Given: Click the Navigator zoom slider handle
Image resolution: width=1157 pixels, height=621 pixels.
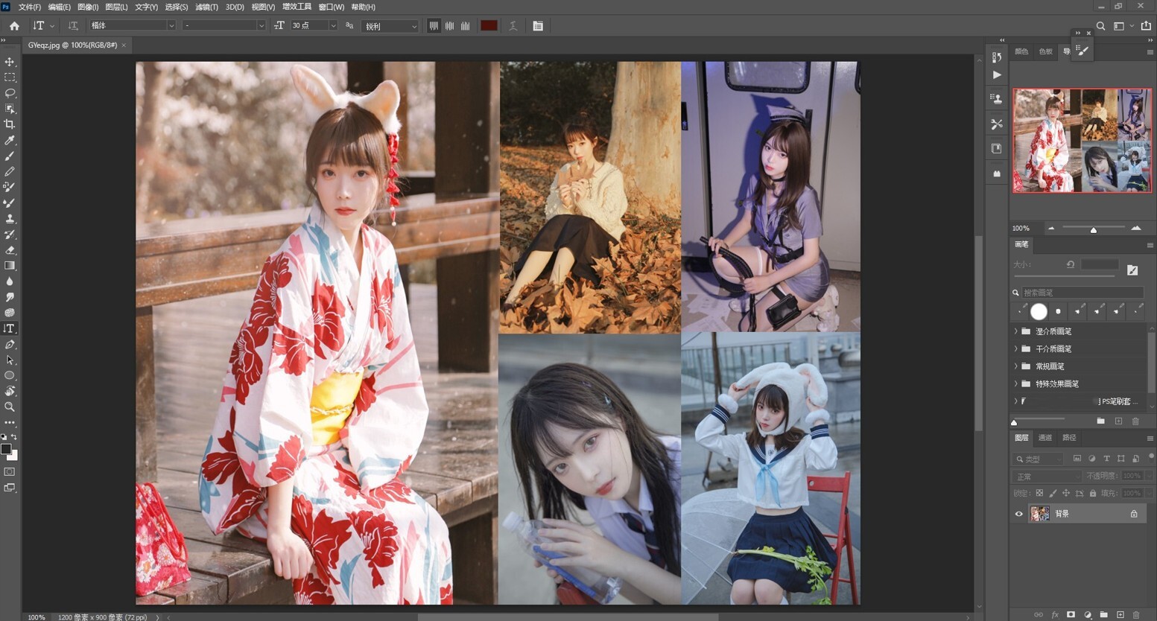Looking at the screenshot, I should click(1094, 229).
